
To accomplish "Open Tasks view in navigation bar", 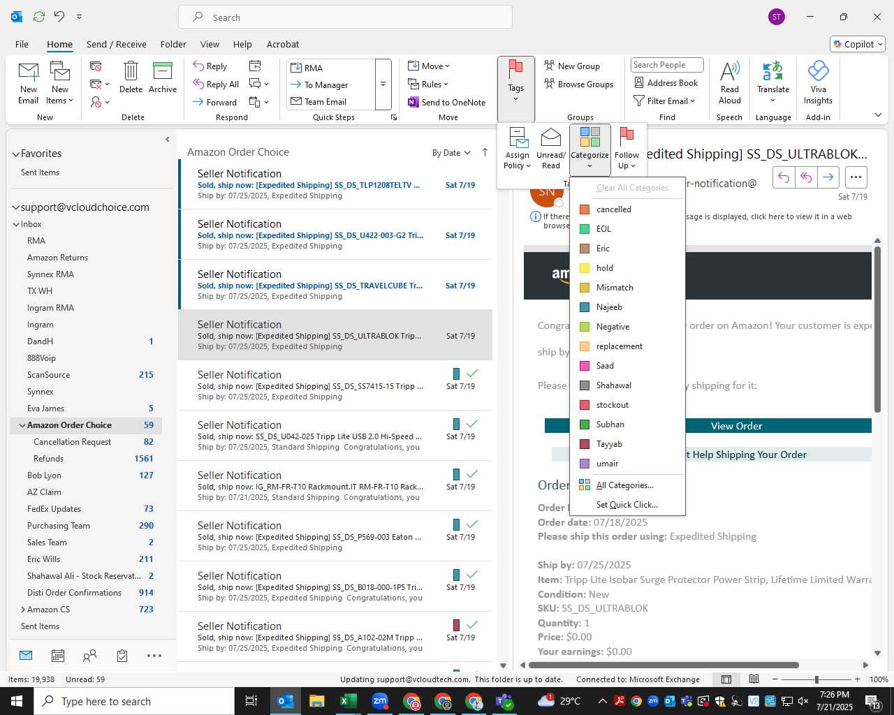I will coord(122,656).
